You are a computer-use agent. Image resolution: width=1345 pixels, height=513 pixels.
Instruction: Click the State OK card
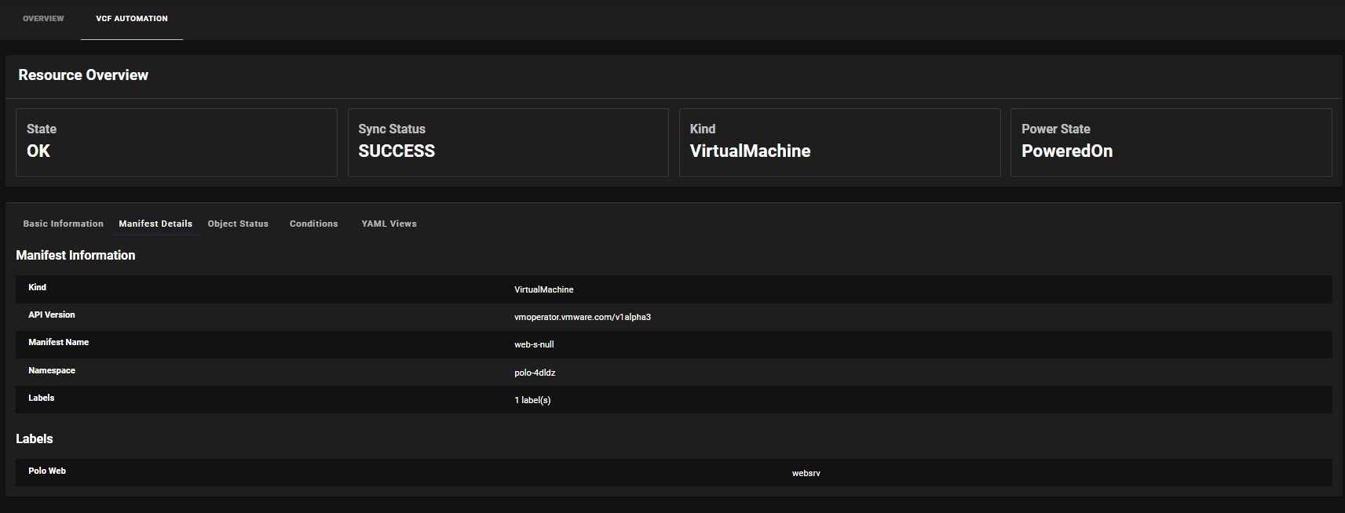pyautogui.click(x=177, y=143)
